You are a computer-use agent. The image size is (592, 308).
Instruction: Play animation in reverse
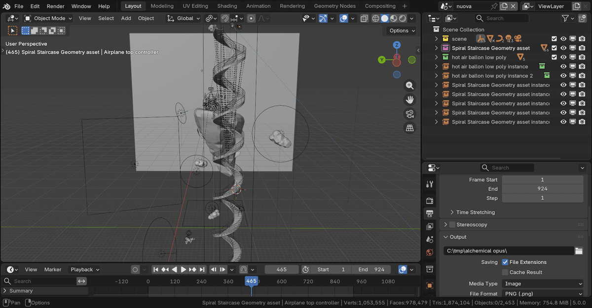174,270
